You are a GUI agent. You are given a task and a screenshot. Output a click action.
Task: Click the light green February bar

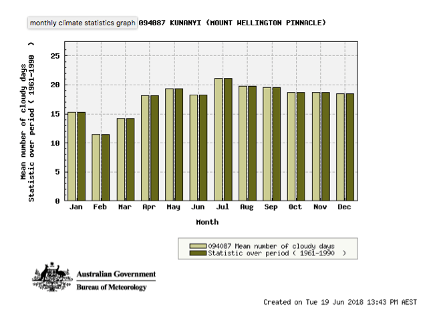[x=96, y=167]
